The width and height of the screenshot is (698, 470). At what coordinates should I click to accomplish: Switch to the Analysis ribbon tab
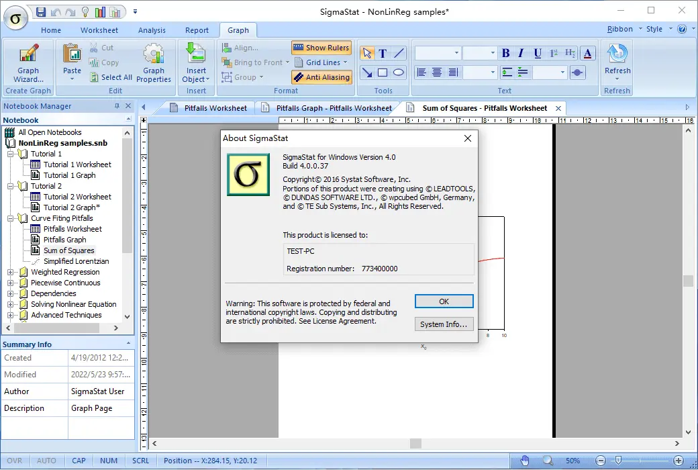(x=152, y=30)
